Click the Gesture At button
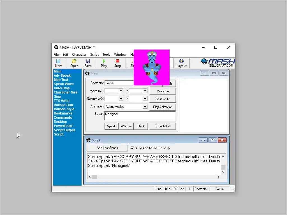The height and width of the screenshot is (215, 287). tap(163, 99)
